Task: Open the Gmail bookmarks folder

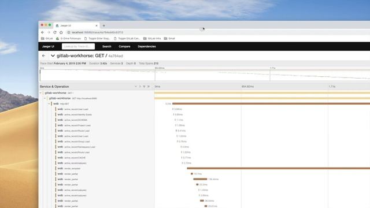Action: 169,39
